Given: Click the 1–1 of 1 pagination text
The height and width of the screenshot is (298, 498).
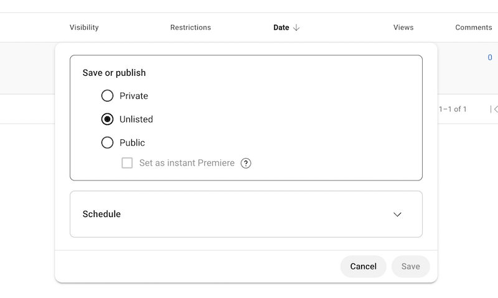Looking at the screenshot, I should pos(453,109).
